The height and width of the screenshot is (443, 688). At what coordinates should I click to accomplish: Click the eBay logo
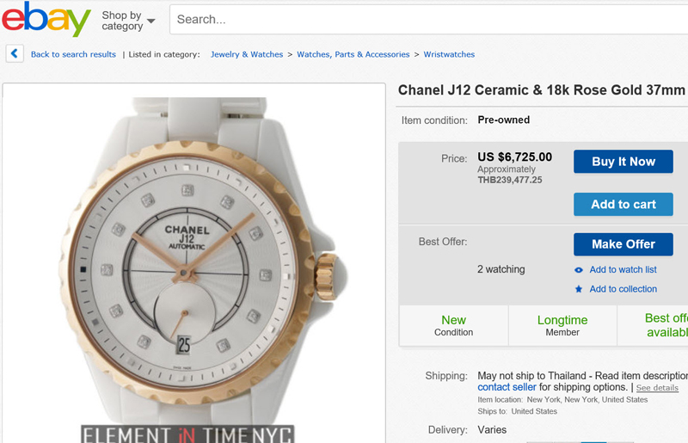point(46,20)
